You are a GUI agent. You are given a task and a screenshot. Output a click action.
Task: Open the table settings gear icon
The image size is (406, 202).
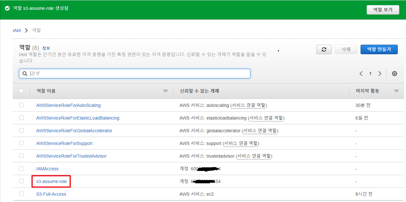click(395, 74)
